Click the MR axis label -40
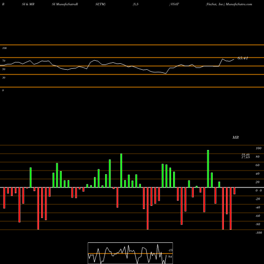 click(x=258, y=208)
